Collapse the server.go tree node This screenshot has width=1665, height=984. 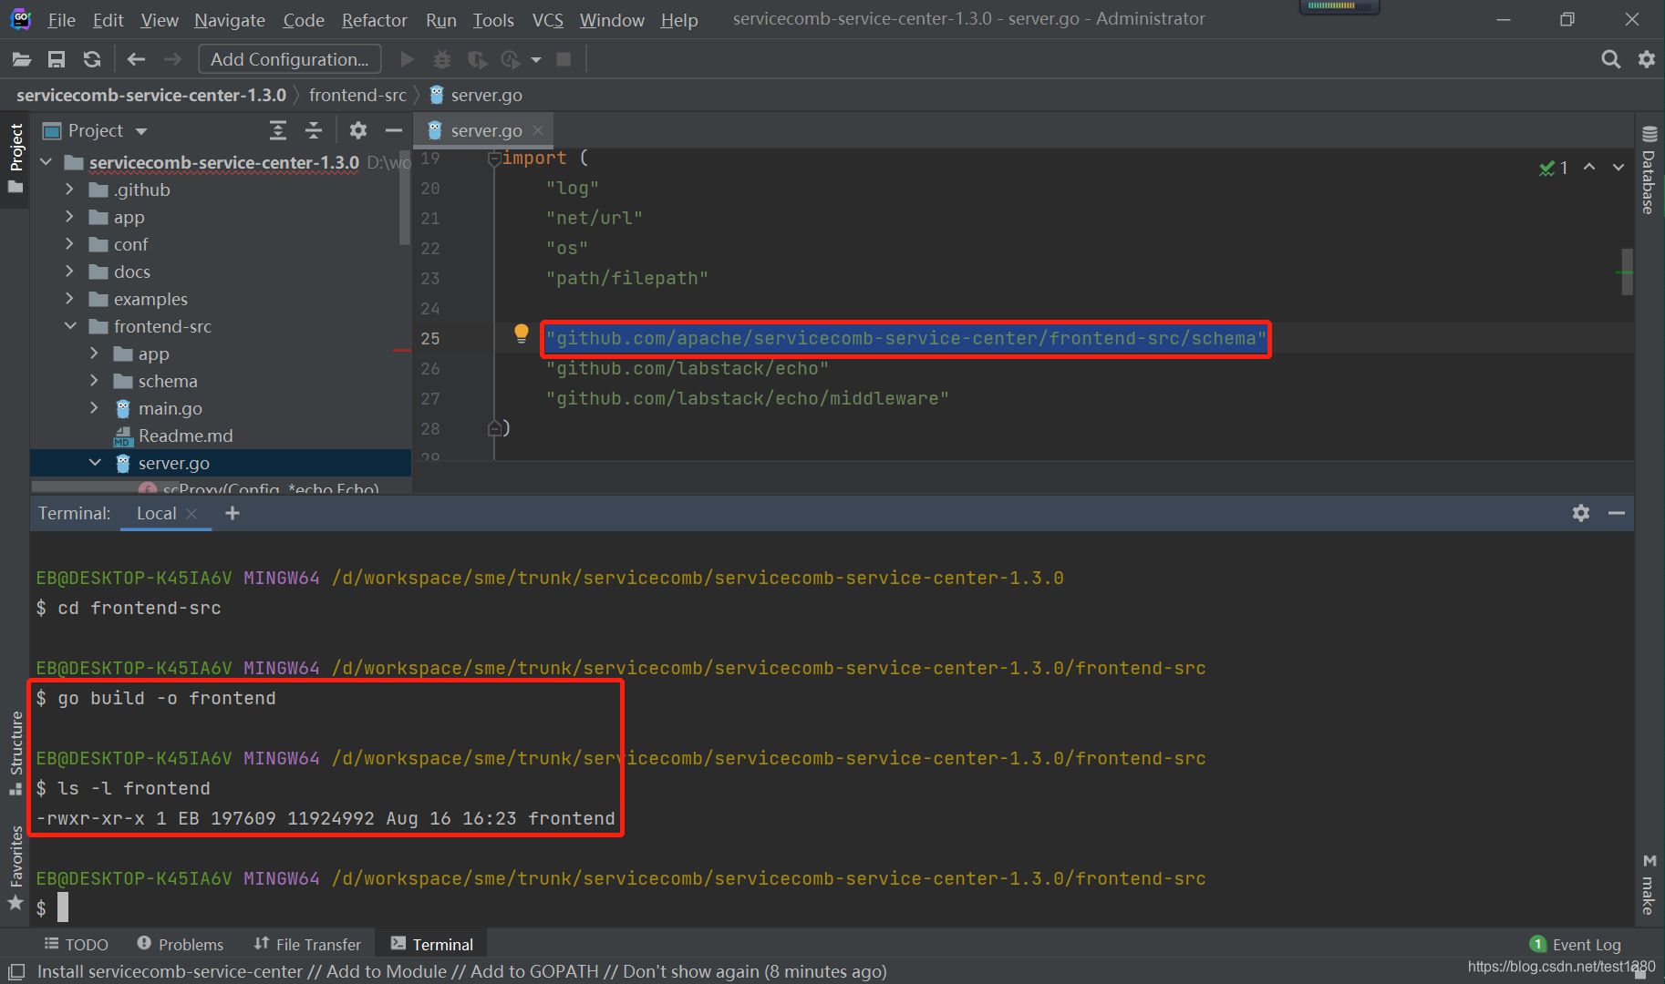[94, 463]
